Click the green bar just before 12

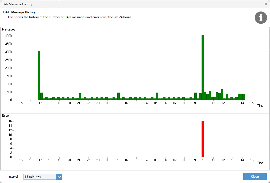[x=222, y=95]
